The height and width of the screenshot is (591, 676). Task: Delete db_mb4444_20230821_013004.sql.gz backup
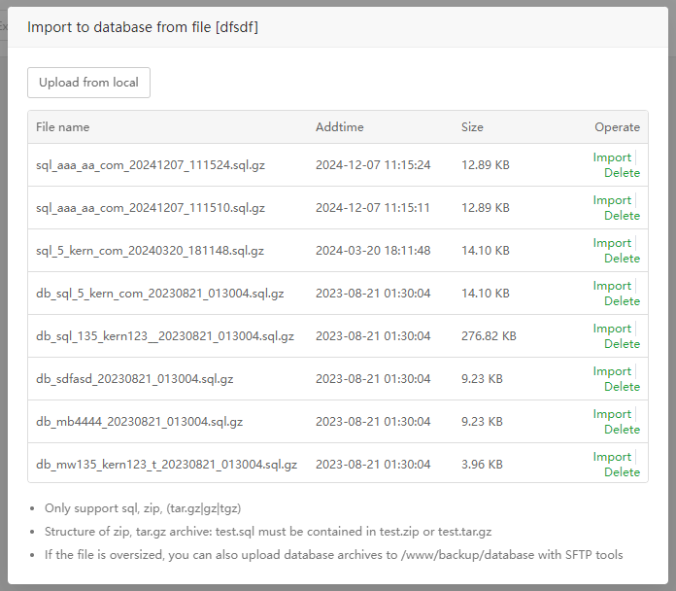(x=622, y=430)
